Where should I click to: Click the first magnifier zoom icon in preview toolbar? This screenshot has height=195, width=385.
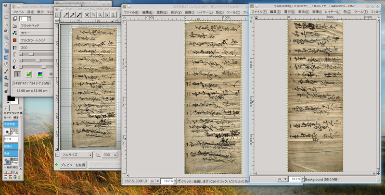click(93, 15)
